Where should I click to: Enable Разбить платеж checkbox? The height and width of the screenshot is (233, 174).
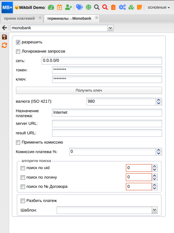[23, 201]
